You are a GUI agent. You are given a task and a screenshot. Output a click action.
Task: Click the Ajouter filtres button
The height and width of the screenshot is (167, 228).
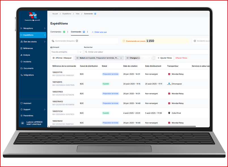(164, 58)
